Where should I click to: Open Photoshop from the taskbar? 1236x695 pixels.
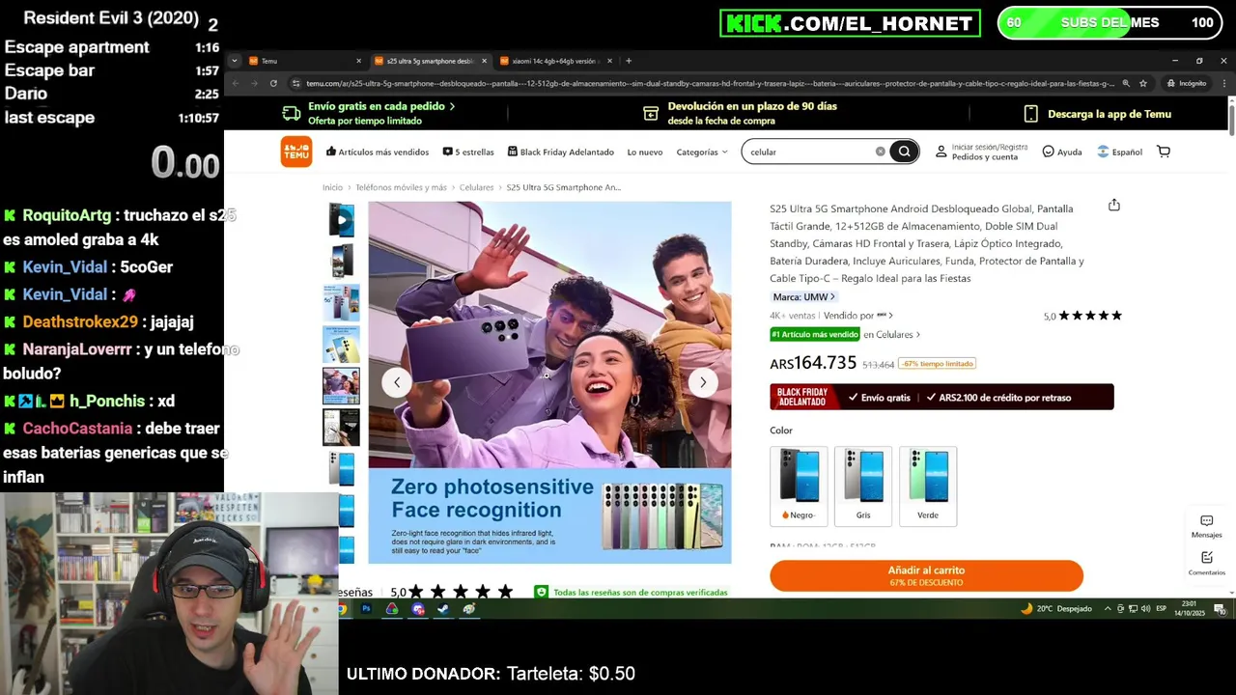tap(366, 609)
